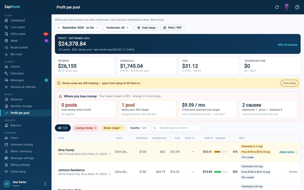Click Silva Family margin progress bar
This screenshot has width=304, height=190.
click(x=221, y=152)
